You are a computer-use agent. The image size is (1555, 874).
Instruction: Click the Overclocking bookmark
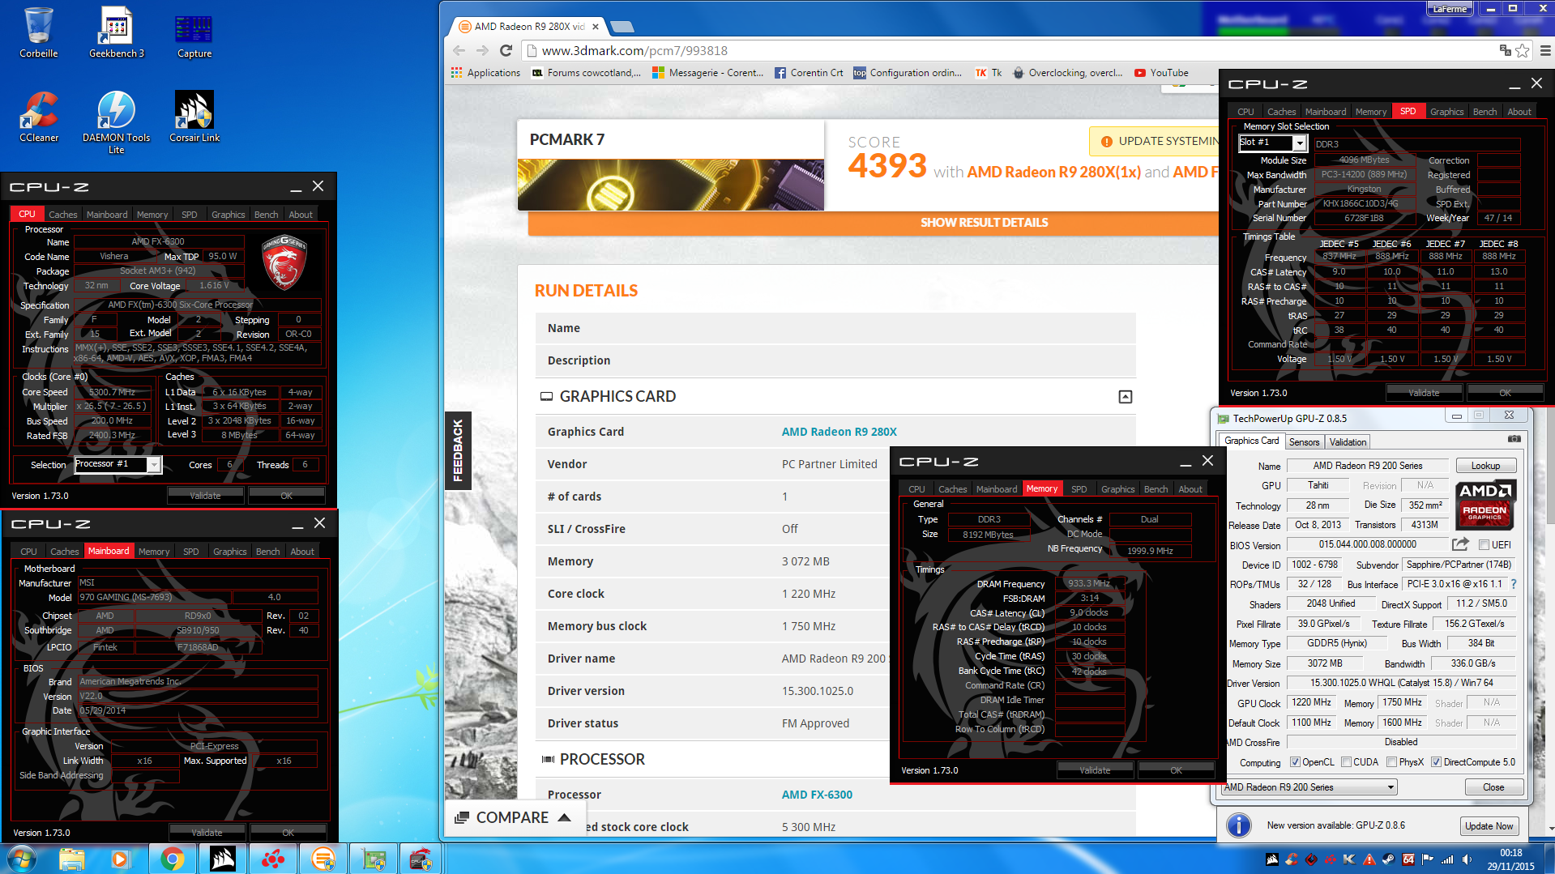tap(1067, 73)
